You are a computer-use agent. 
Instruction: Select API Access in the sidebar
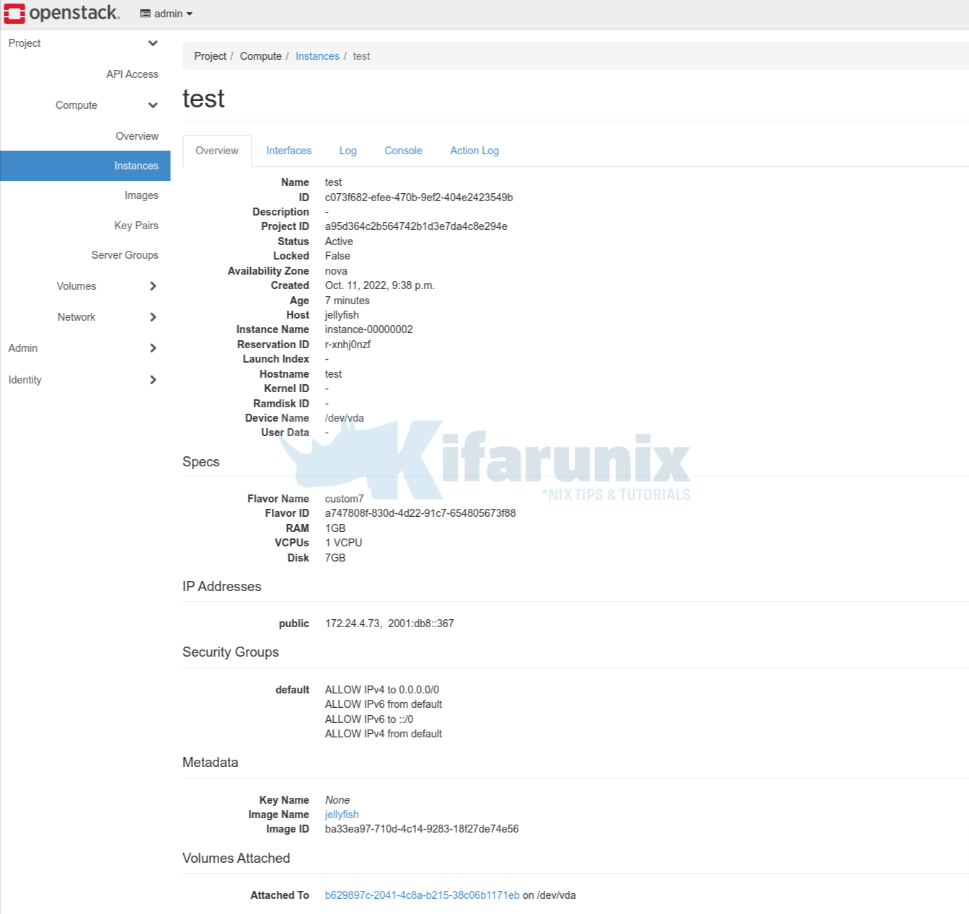132,74
